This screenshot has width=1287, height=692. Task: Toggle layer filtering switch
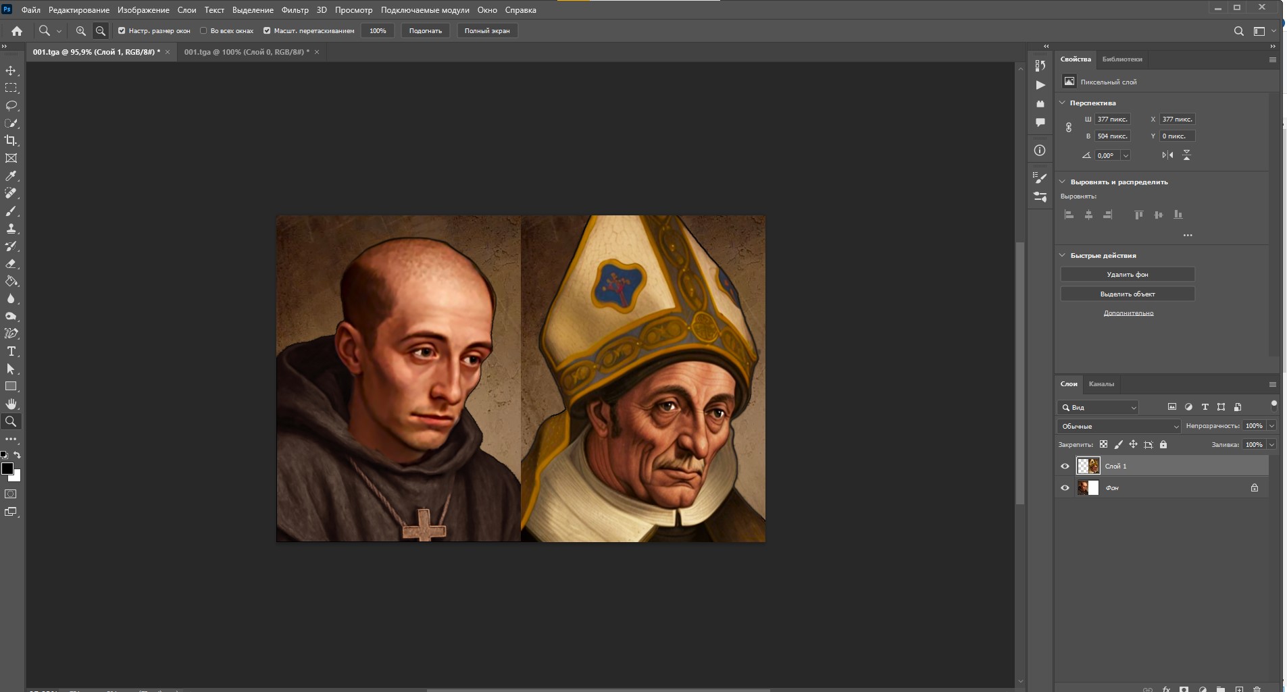coord(1274,405)
